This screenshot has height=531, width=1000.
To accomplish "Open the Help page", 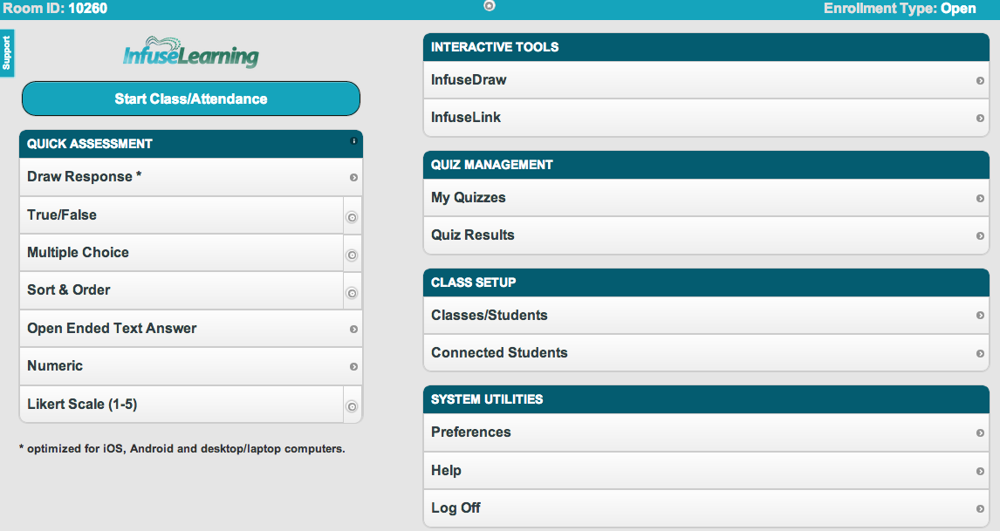I will point(706,471).
